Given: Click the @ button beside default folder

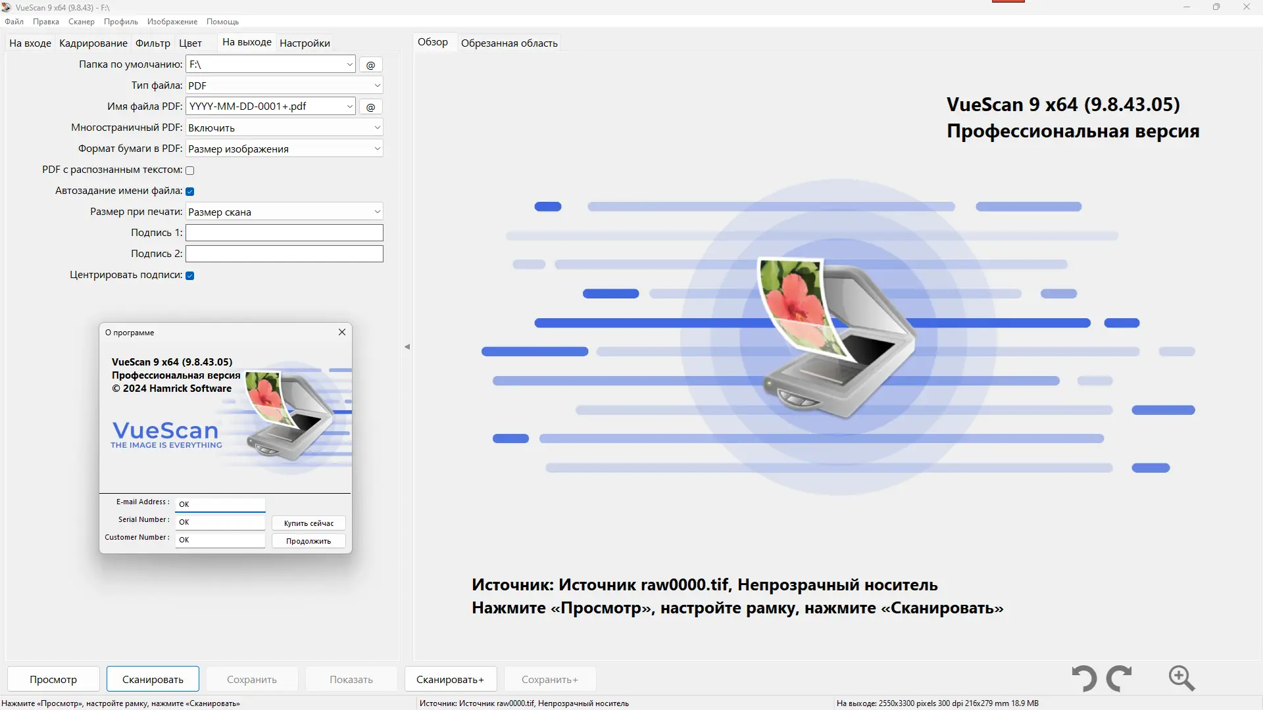Looking at the screenshot, I should click(370, 65).
